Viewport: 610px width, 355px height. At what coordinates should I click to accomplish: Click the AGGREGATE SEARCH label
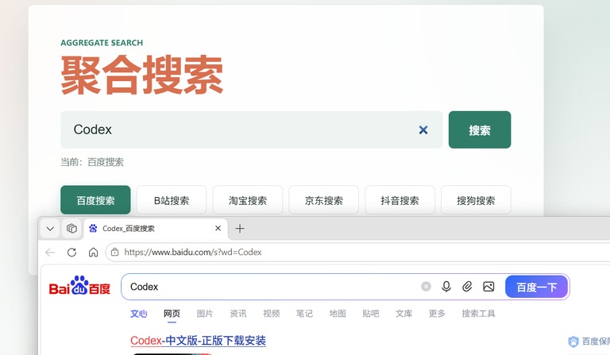(102, 43)
